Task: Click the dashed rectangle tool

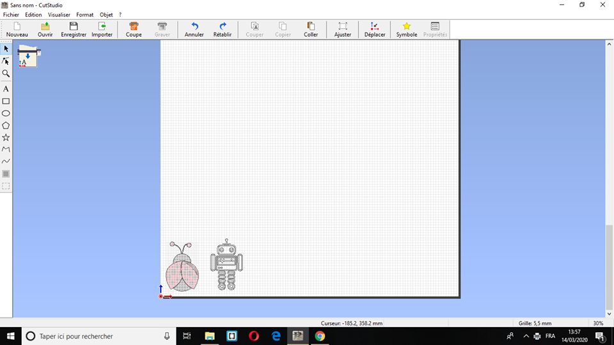Action: (x=6, y=186)
